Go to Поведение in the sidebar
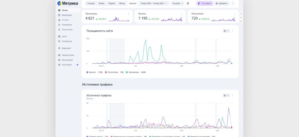The width and height of the screenshot is (299, 137). point(67,25)
